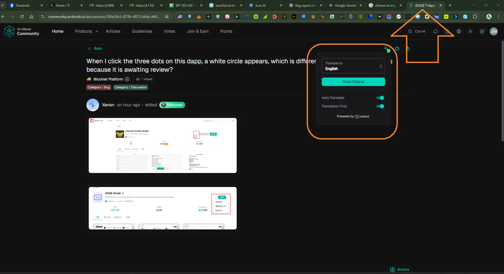The image size is (504, 274).
Task: Click the site info icon in address bar
Action: click(x=43, y=17)
